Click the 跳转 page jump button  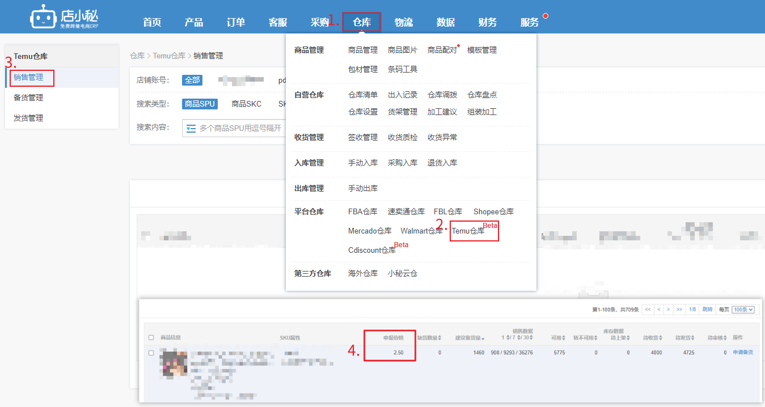tap(707, 310)
